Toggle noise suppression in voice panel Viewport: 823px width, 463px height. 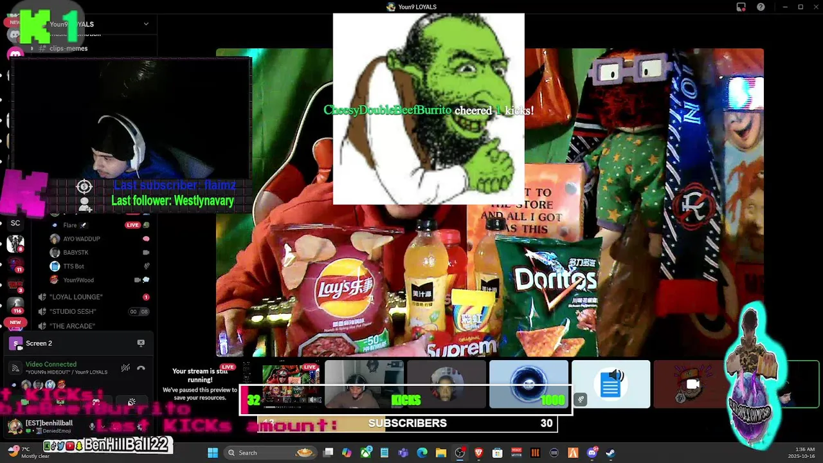click(125, 368)
